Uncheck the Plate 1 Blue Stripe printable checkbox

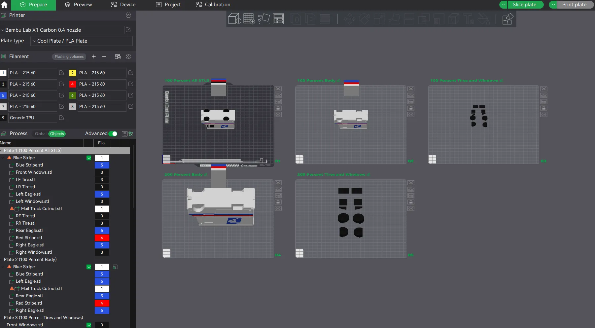tap(89, 158)
